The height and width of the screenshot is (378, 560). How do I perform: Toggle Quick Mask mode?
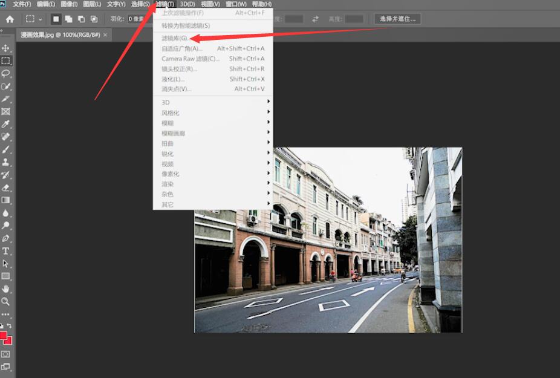[5, 354]
